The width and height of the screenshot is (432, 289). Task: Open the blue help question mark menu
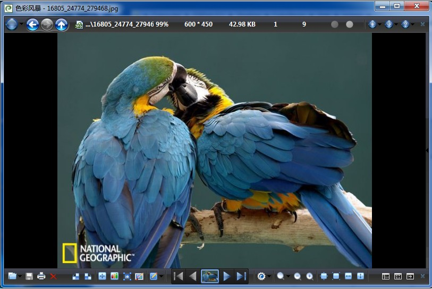click(x=405, y=24)
